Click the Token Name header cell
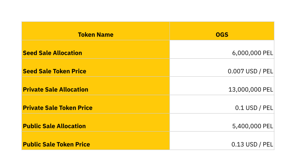The width and height of the screenshot is (297, 168). pyautogui.click(x=96, y=35)
